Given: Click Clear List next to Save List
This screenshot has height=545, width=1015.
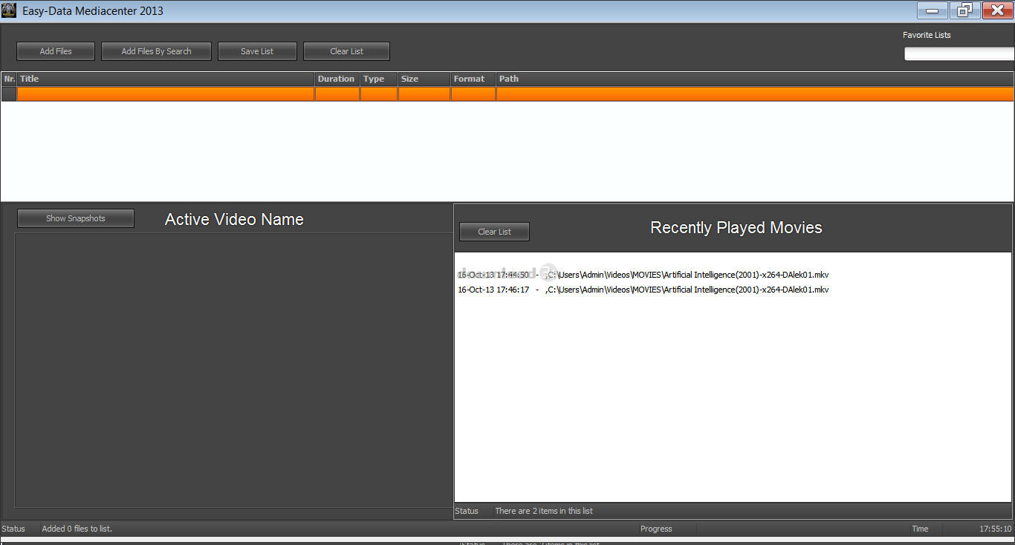Looking at the screenshot, I should click(346, 51).
